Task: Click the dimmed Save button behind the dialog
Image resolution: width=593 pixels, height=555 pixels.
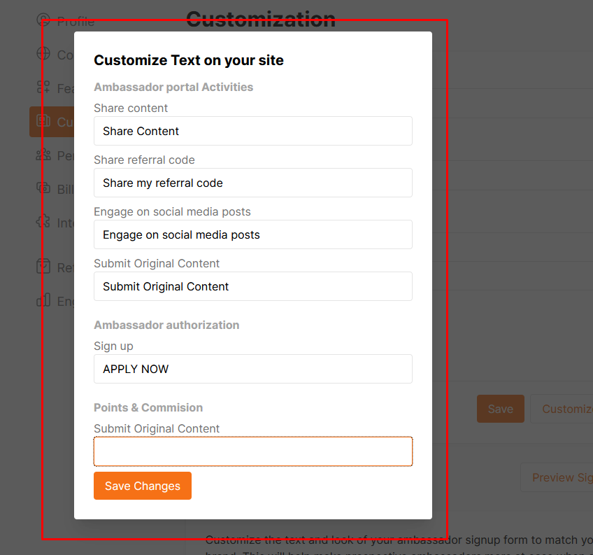Action: (x=501, y=409)
